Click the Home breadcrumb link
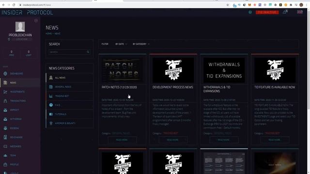 tap(48, 33)
